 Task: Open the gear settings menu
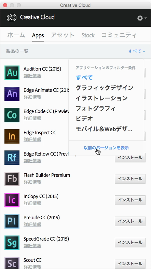[142, 18]
